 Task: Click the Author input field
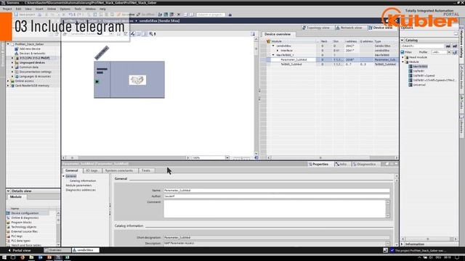tap(276, 196)
